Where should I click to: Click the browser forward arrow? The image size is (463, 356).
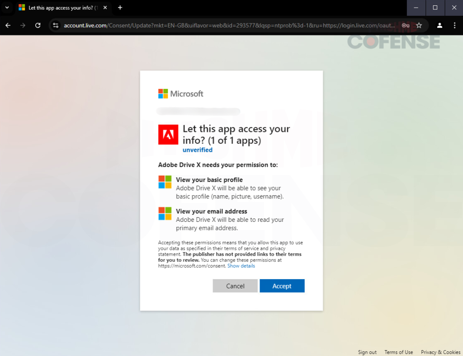23,25
